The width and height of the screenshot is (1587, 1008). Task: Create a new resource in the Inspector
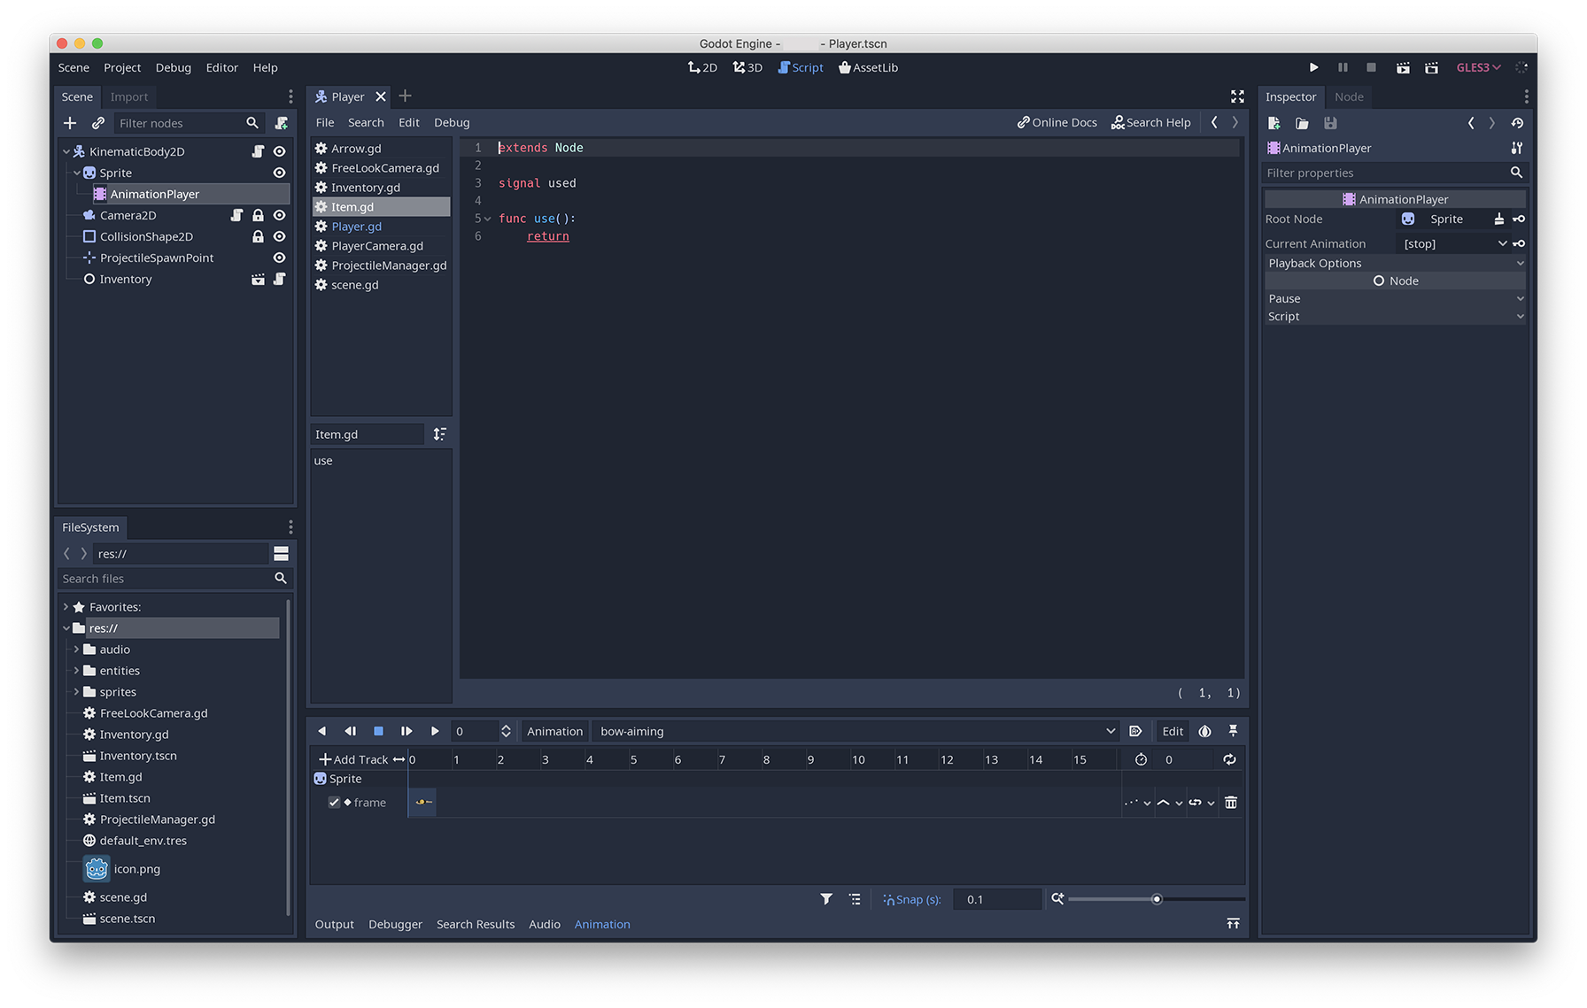coord(1274,123)
